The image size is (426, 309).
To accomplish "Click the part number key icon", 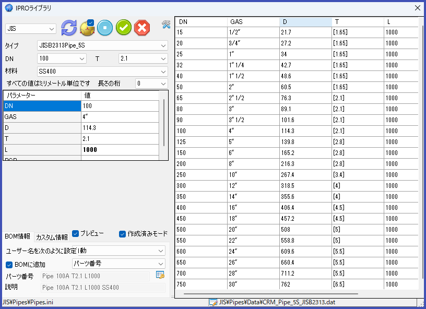I will [160, 275].
